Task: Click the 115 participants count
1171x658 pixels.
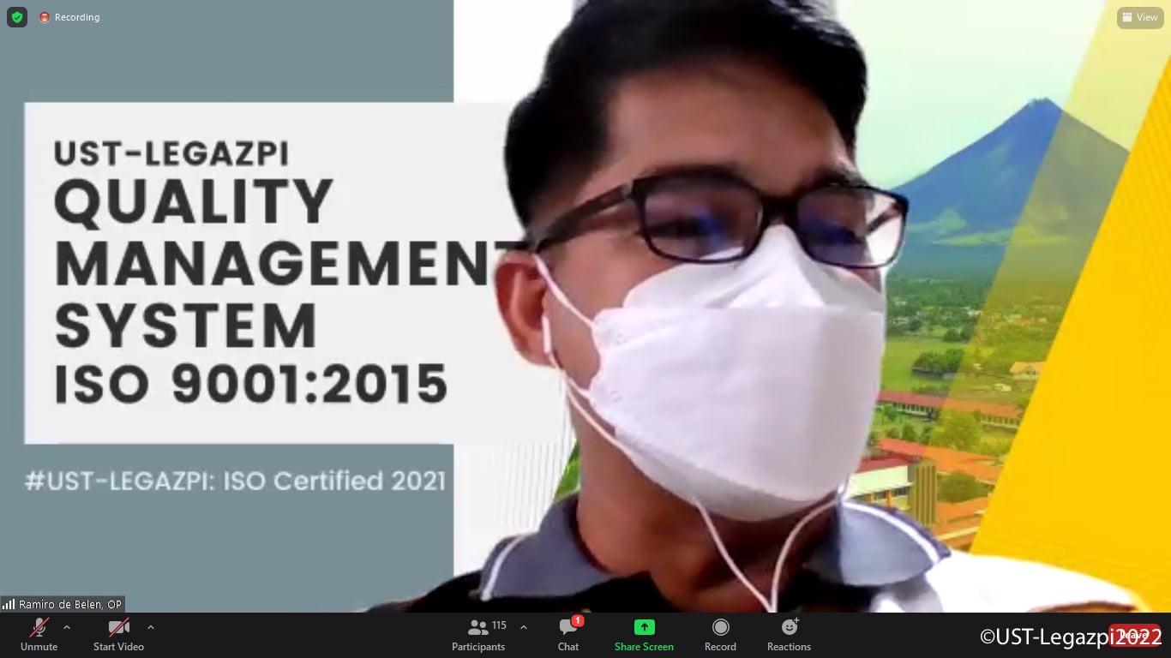Action: 499,625
